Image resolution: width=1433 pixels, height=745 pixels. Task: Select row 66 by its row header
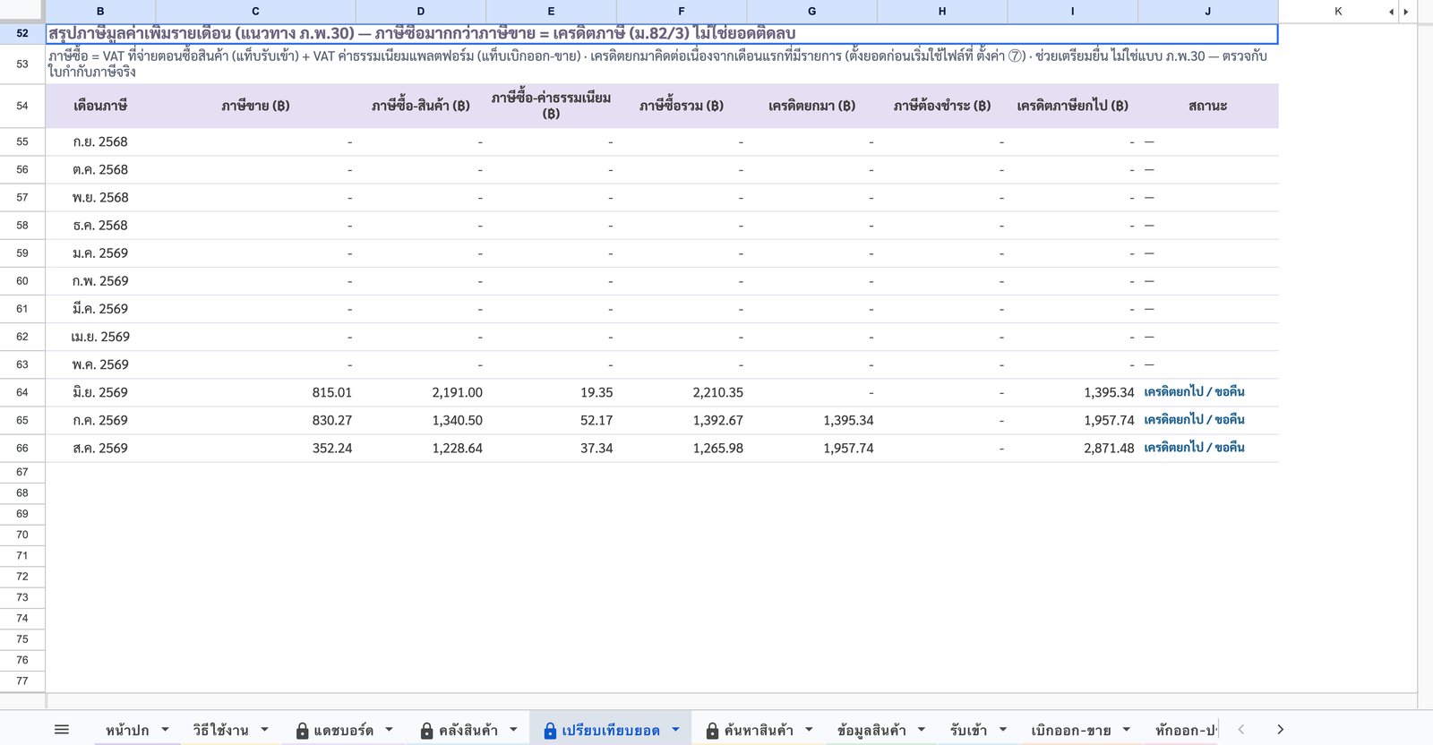22,448
